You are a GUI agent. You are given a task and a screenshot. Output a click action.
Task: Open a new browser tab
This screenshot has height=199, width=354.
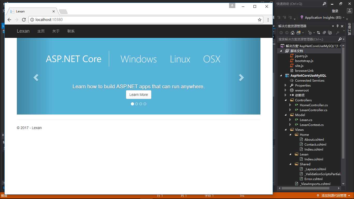tap(63, 11)
